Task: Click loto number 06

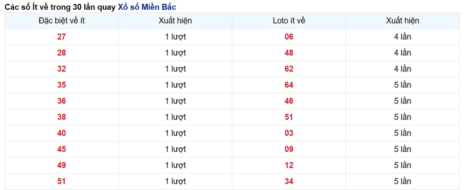Action: point(289,37)
